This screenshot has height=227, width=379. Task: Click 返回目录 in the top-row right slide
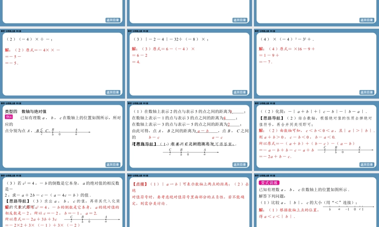(x=366, y=20)
